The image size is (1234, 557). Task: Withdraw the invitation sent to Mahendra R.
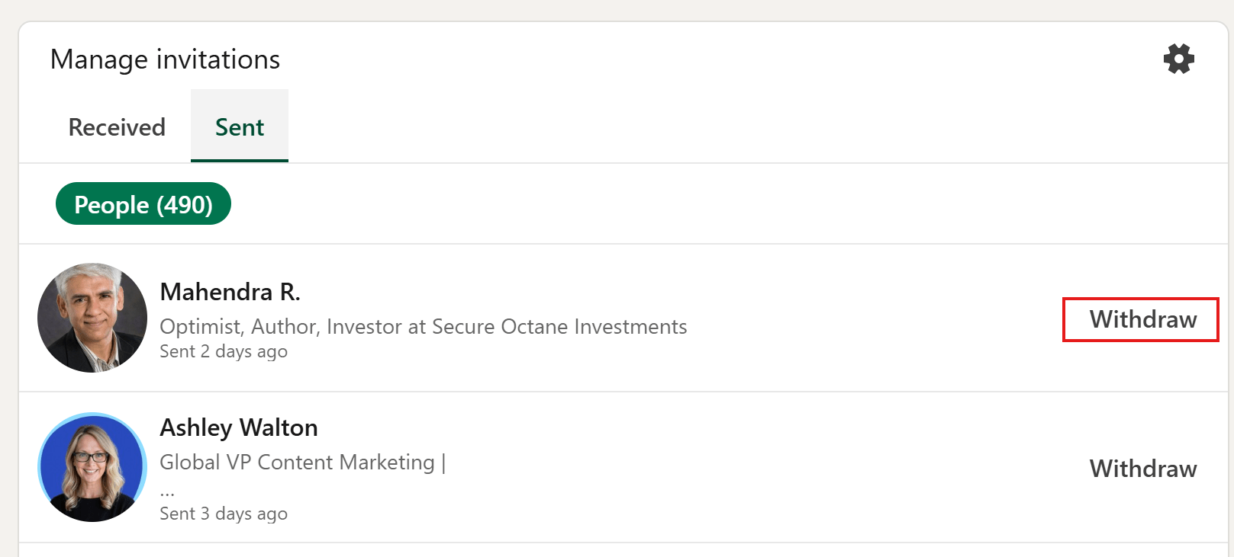pos(1142,319)
